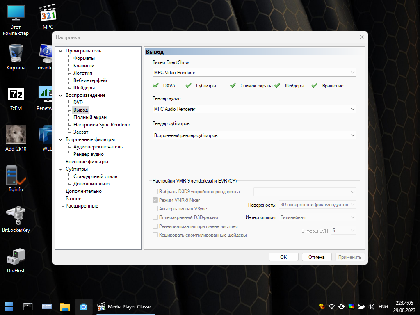Open Этот компьютер desktop icon

(x=16, y=20)
